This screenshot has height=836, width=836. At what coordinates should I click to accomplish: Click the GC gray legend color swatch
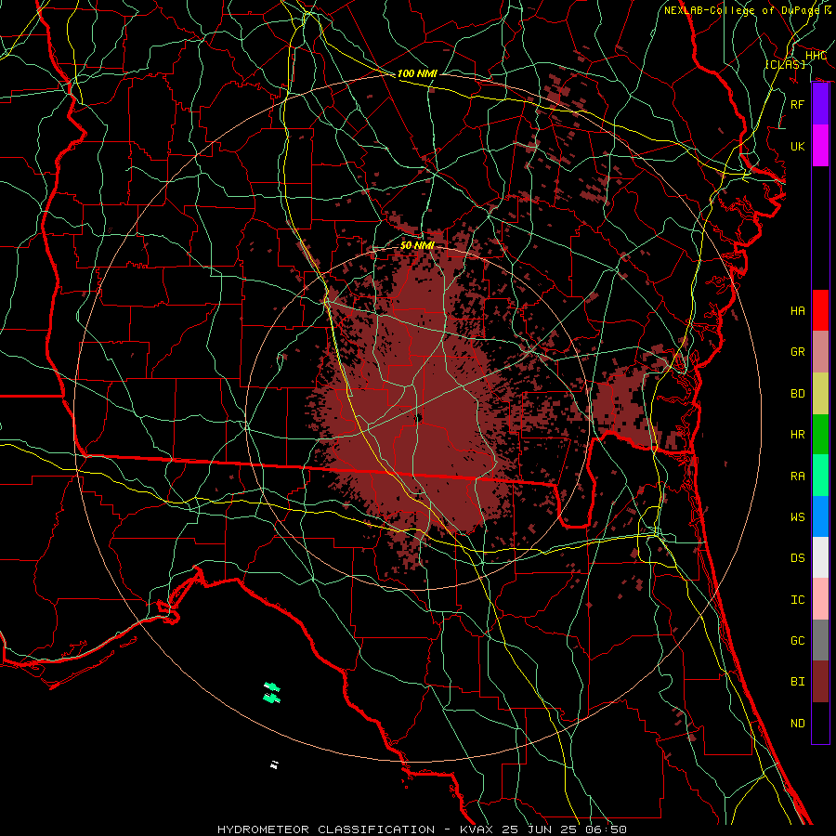click(x=820, y=640)
